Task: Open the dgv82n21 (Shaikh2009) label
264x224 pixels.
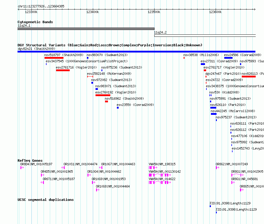Action: coord(36,49)
